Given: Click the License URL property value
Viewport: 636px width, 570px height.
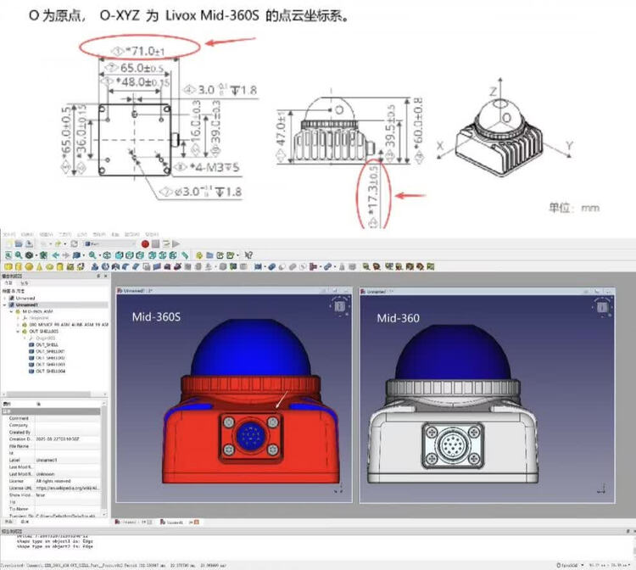Looking at the screenshot, I should pyautogui.click(x=68, y=488).
